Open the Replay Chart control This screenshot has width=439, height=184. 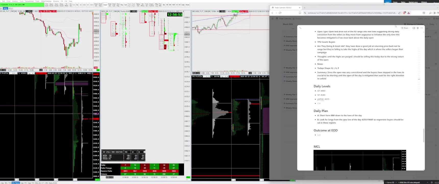[x=138, y=5]
